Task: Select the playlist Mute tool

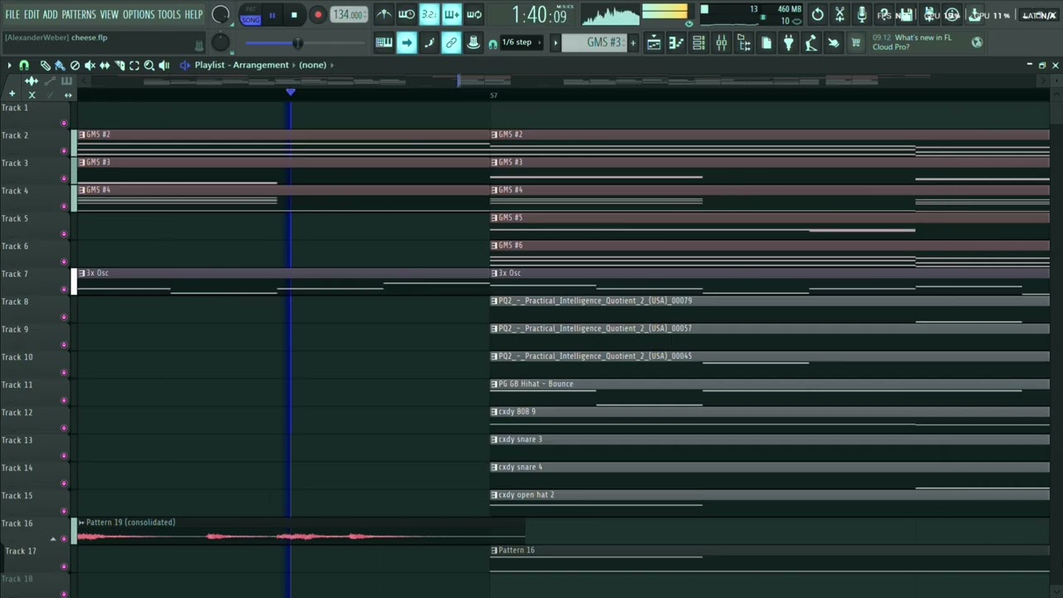Action: coord(90,65)
